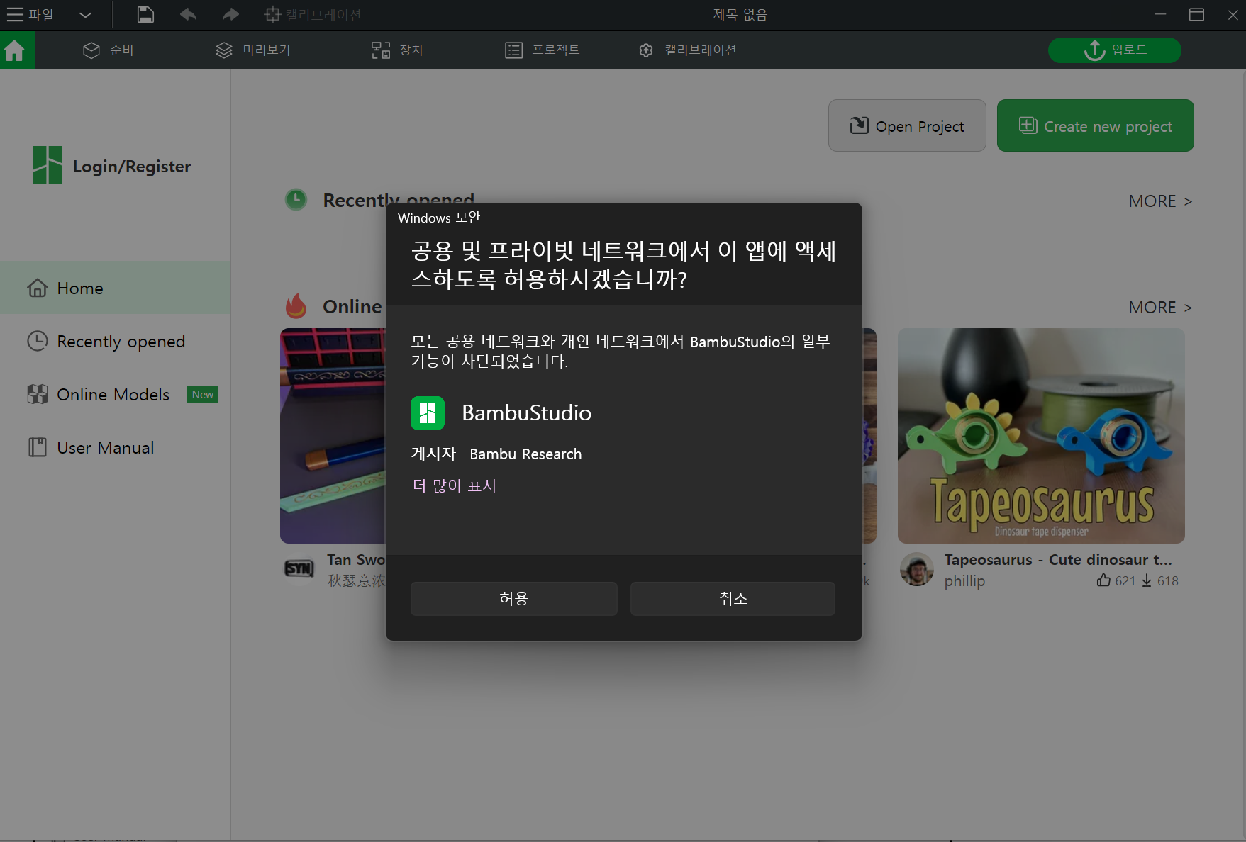Select Online Models in sidebar
Image resolution: width=1246 pixels, height=842 pixels.
tap(116, 394)
